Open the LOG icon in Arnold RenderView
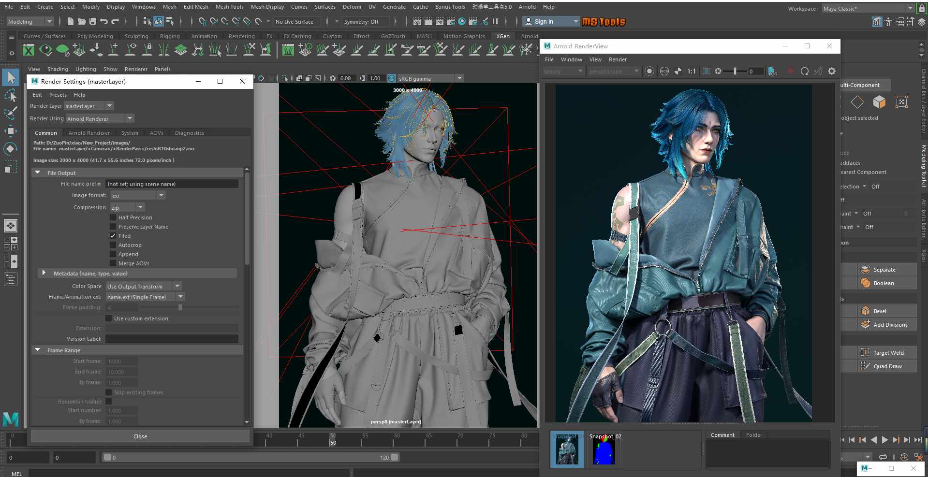 tap(773, 71)
